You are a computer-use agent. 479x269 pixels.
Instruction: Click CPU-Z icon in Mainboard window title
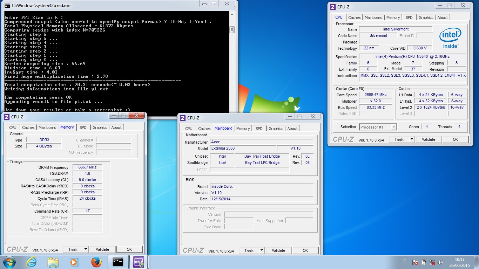pos(183,118)
